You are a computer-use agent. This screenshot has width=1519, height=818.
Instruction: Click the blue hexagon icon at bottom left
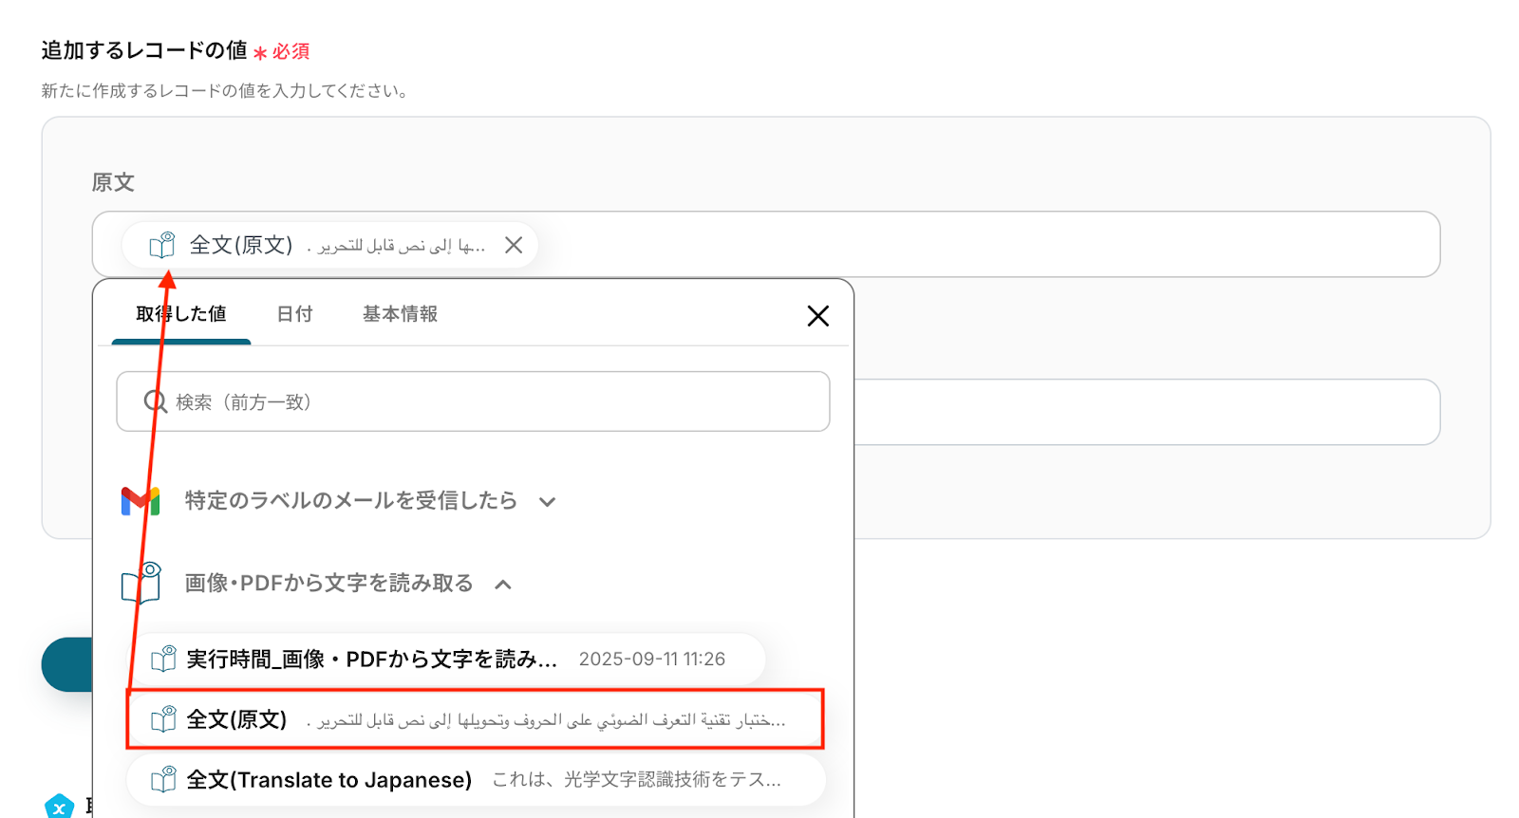pos(59,807)
